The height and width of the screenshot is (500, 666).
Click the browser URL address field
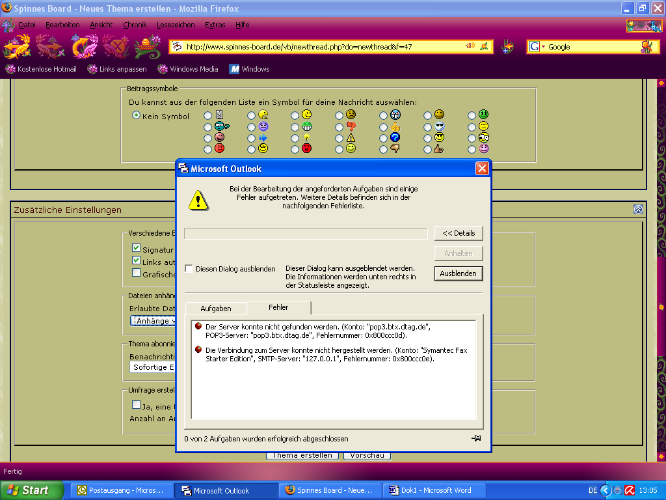tap(319, 47)
